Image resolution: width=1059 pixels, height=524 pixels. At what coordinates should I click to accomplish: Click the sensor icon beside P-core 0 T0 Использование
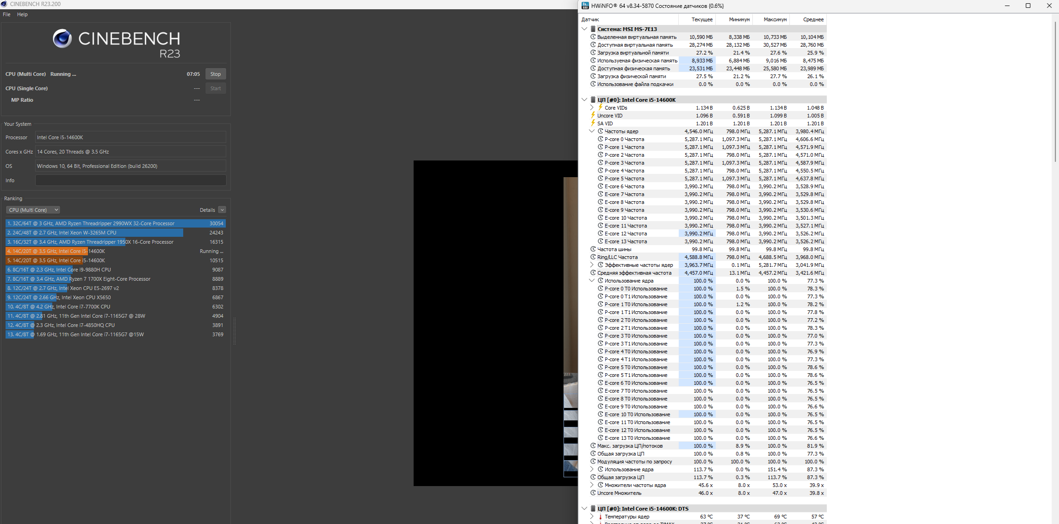(601, 288)
